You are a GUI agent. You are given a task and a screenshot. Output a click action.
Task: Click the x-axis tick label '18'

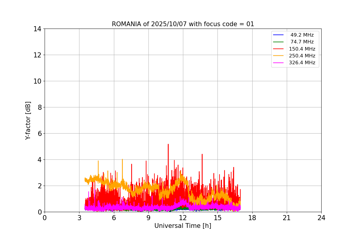(252, 218)
